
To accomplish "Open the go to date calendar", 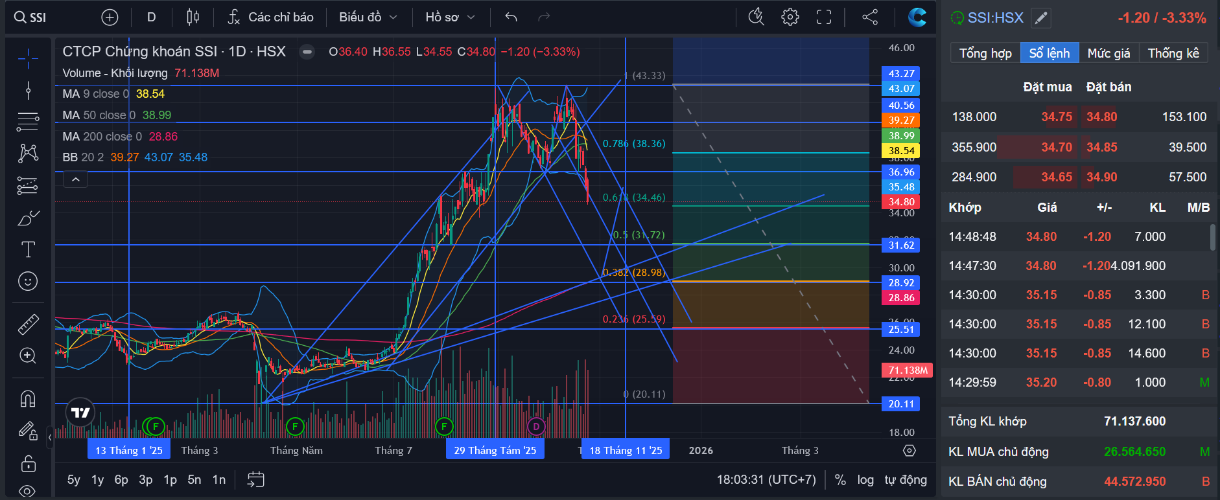I will [255, 479].
